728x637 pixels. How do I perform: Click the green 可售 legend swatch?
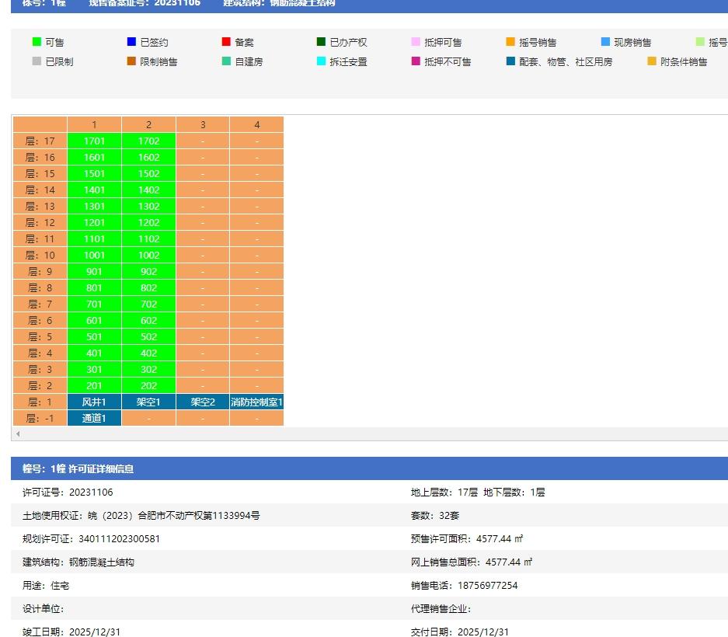point(37,42)
